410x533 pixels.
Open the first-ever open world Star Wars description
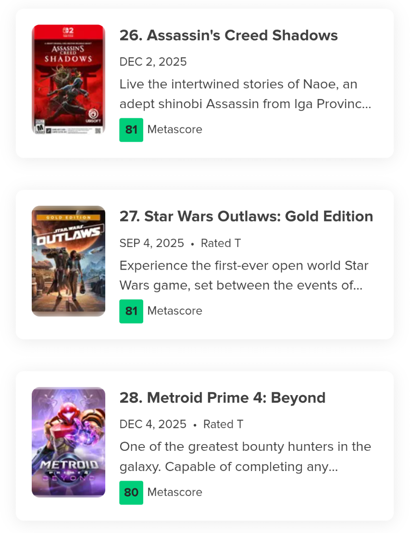244,275
